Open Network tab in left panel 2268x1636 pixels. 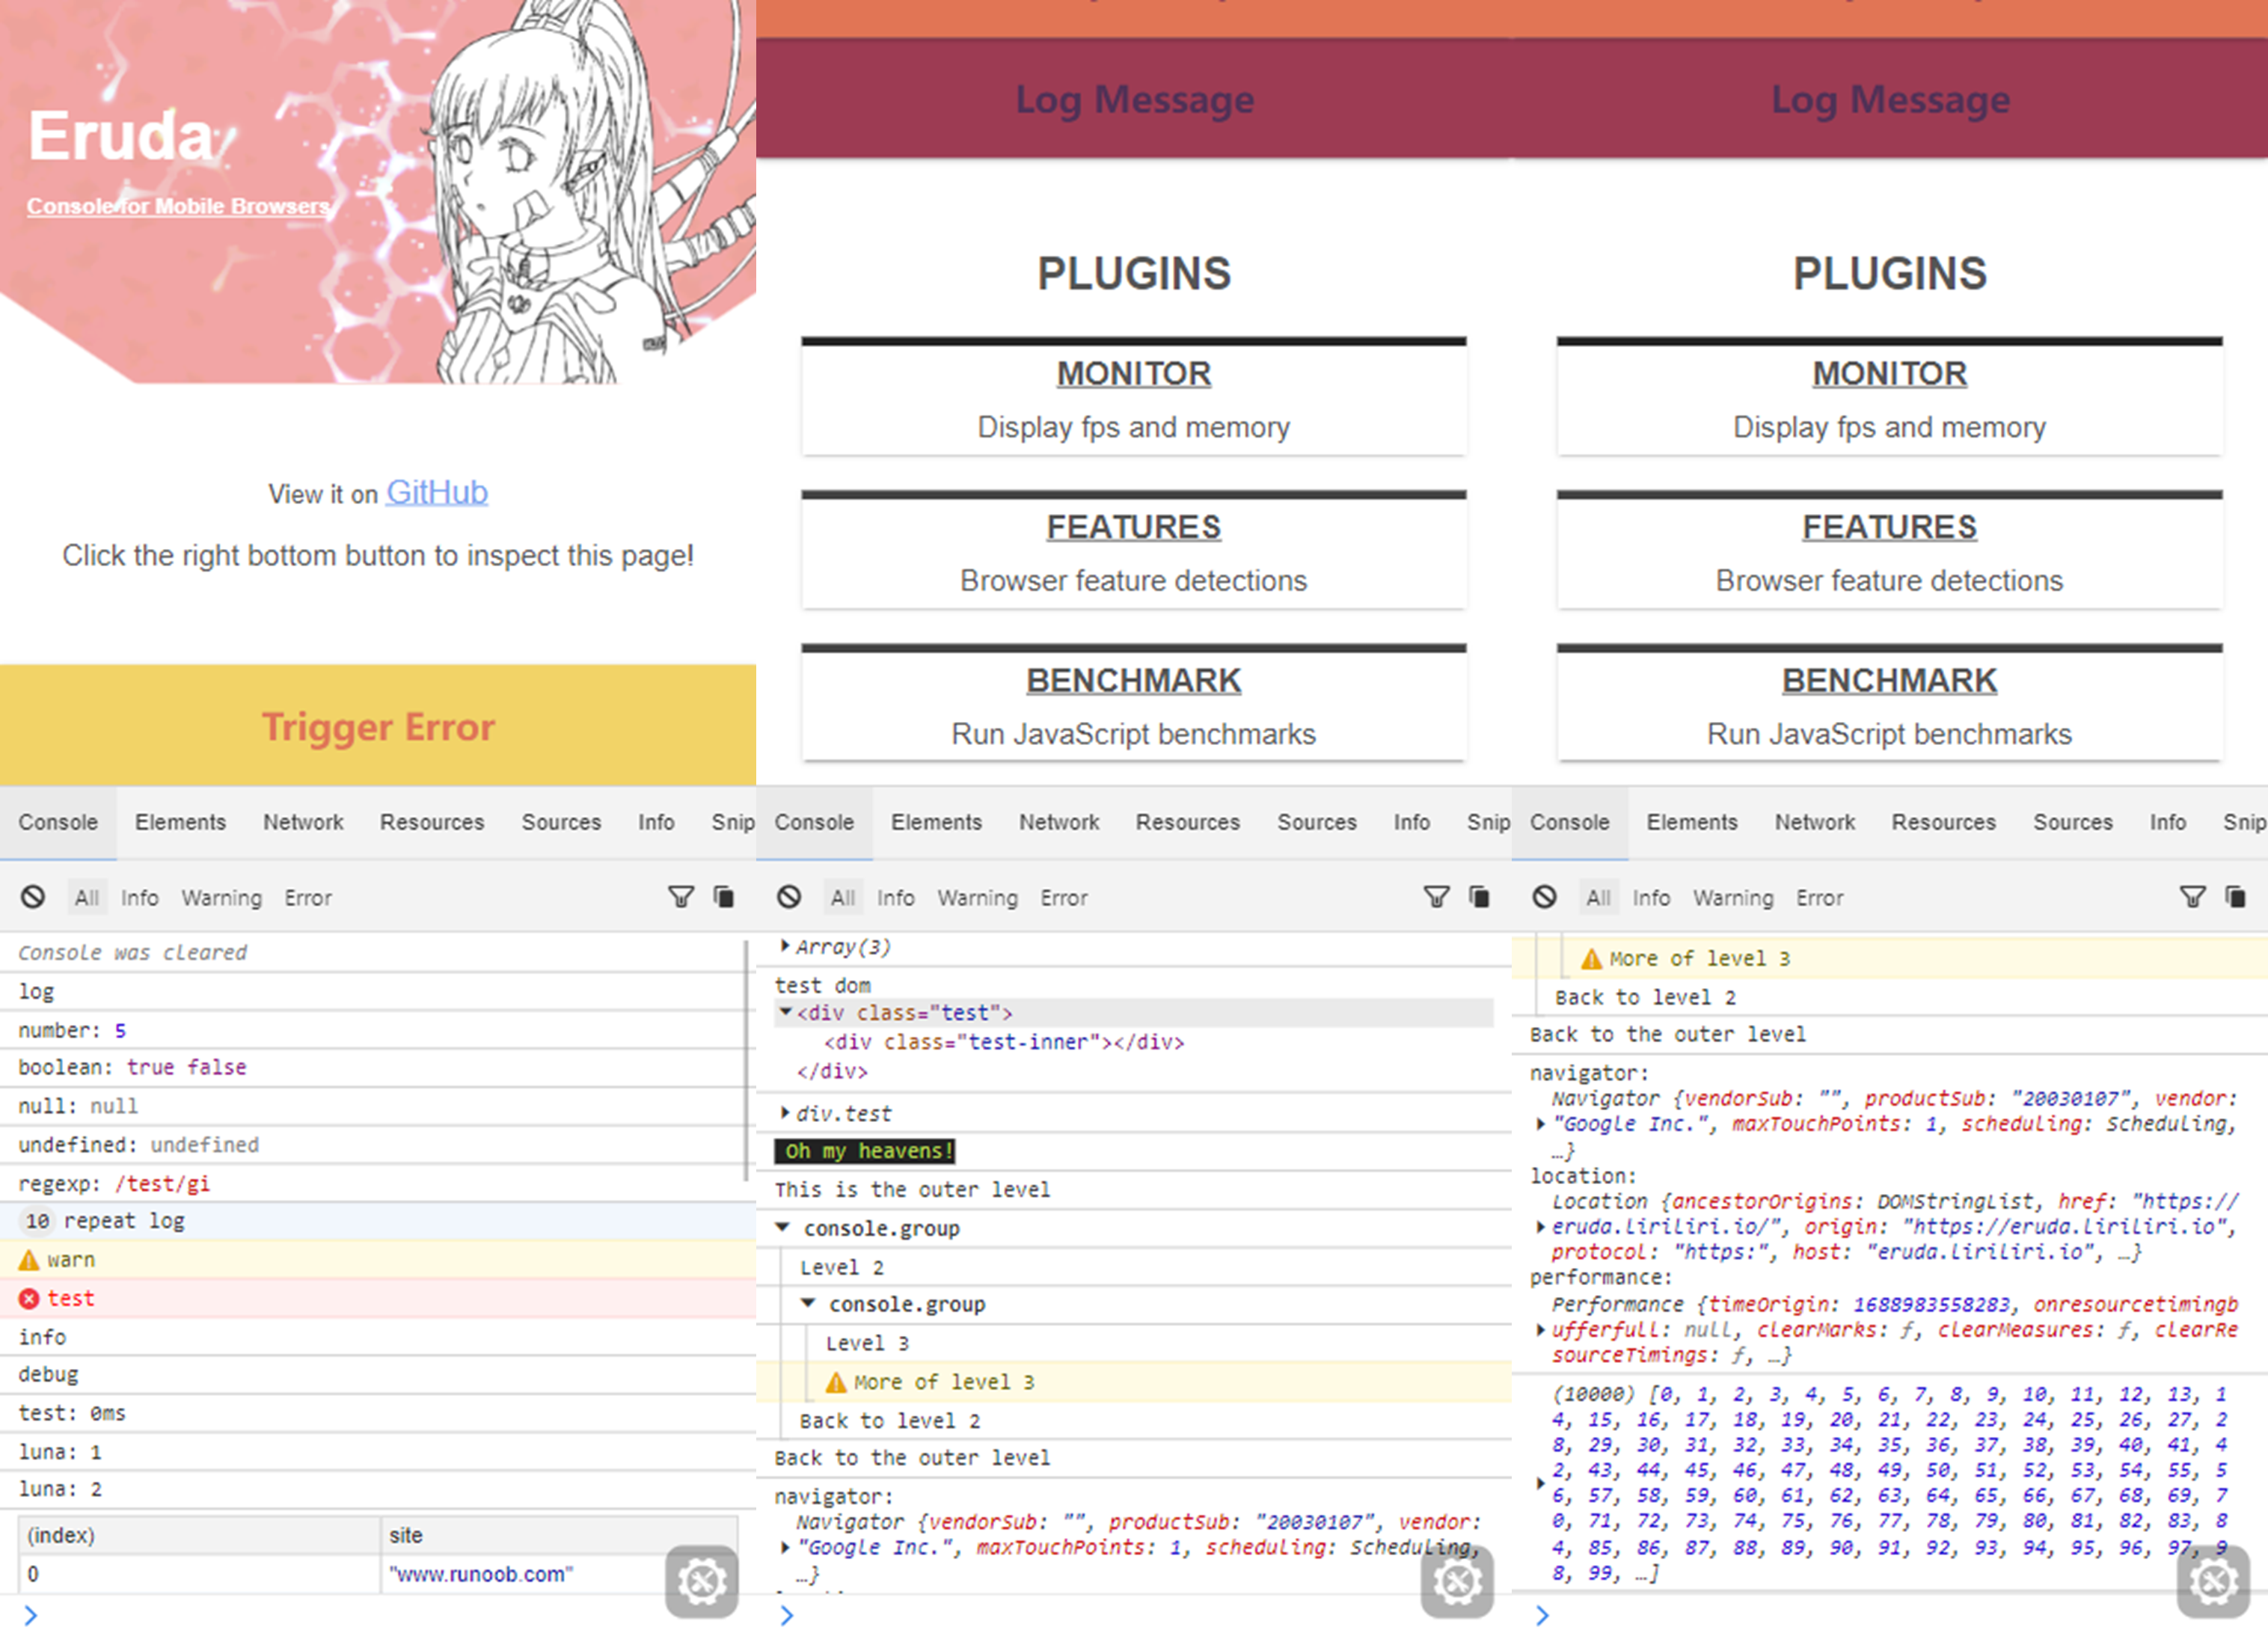[x=303, y=822]
